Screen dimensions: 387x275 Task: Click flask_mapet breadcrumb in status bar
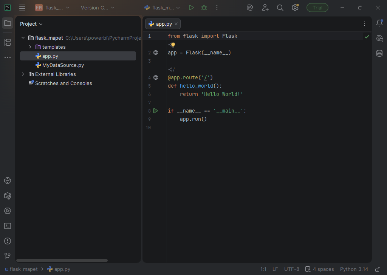coord(22,269)
